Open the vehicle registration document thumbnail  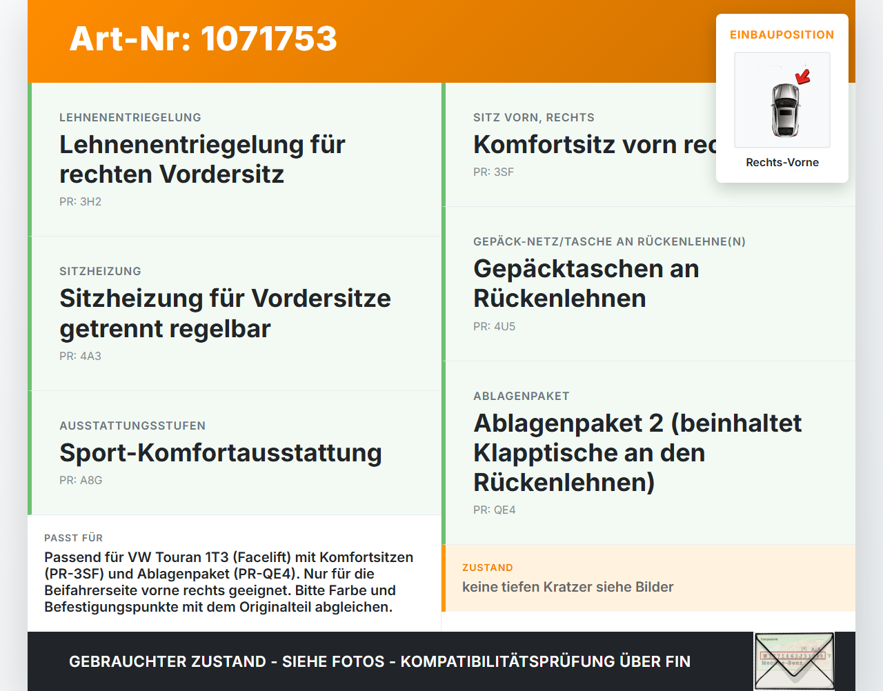coord(794,661)
